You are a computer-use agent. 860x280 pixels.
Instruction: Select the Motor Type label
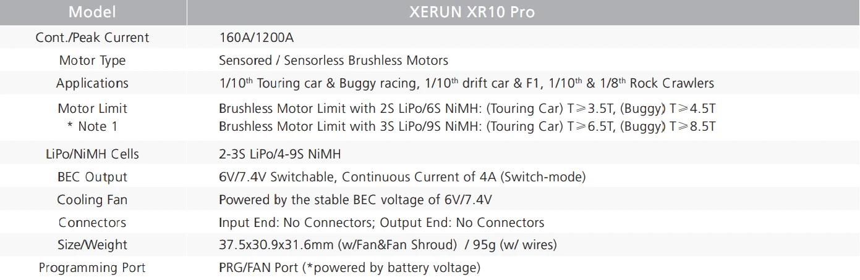click(92, 60)
